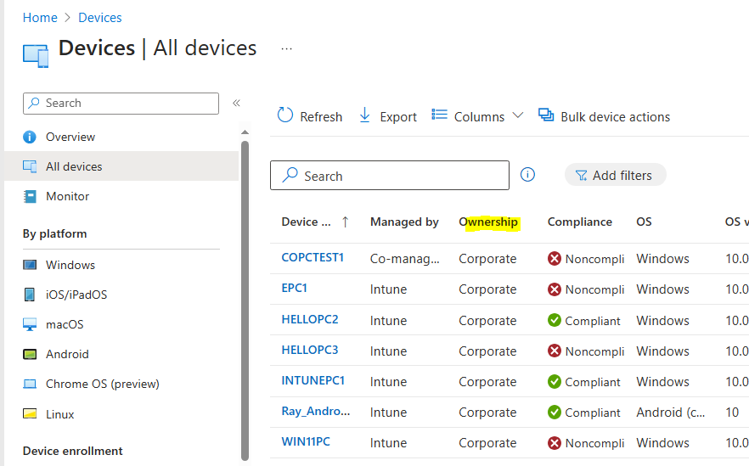Click the sidebar vertical scrollbar
Screen dimensions: 749x466
(245, 300)
